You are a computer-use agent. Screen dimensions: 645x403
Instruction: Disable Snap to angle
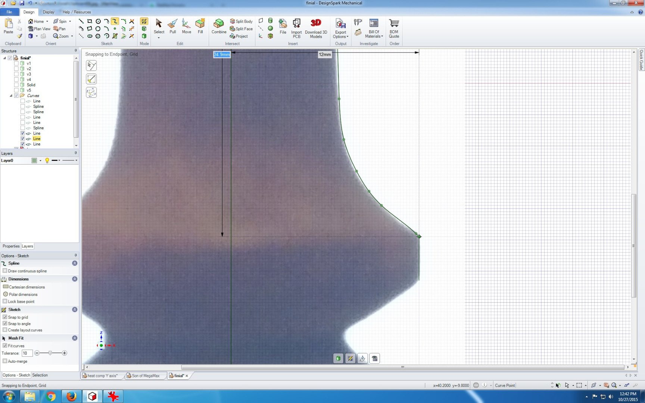pos(5,323)
